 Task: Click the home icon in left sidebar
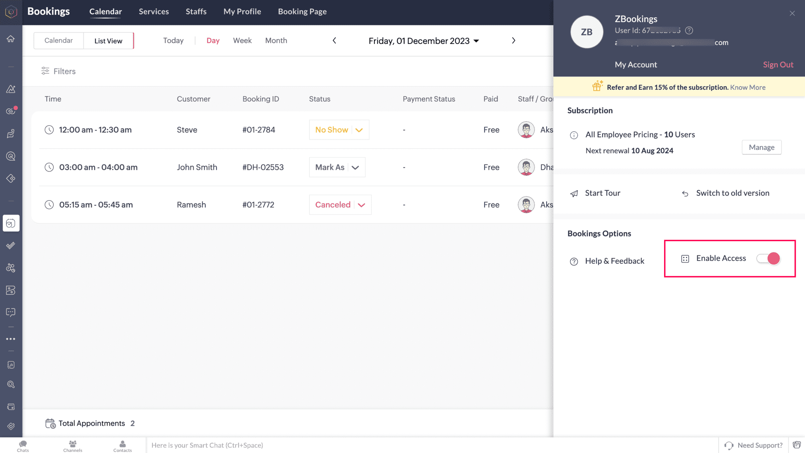pyautogui.click(x=11, y=39)
